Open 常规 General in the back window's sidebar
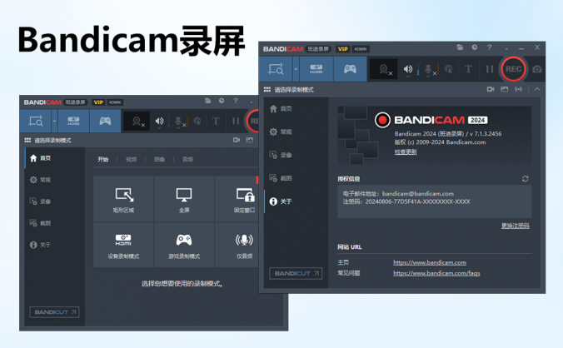Image resolution: width=563 pixels, height=348 pixels. click(55, 180)
